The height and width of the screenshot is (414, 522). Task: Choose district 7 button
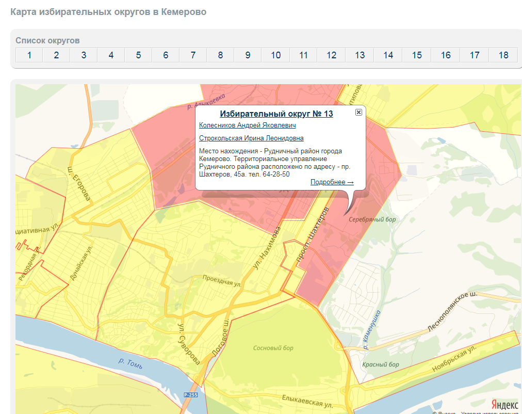click(x=193, y=55)
